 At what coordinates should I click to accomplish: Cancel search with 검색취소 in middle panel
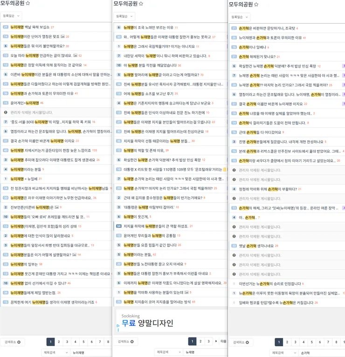[126, 342]
